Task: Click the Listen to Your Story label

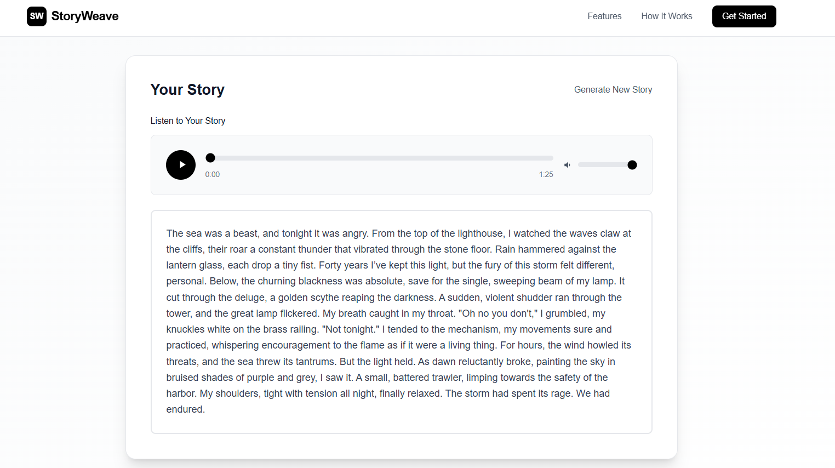Action: [188, 121]
